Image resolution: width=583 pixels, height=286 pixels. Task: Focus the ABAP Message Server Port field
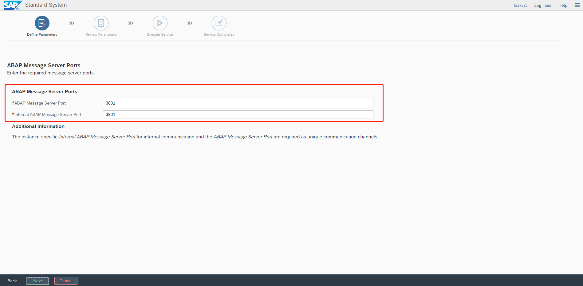(x=238, y=103)
